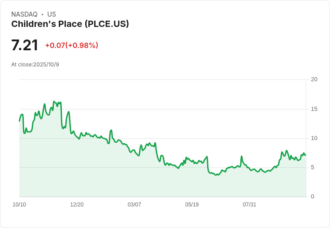Select the US market label

(52, 14)
